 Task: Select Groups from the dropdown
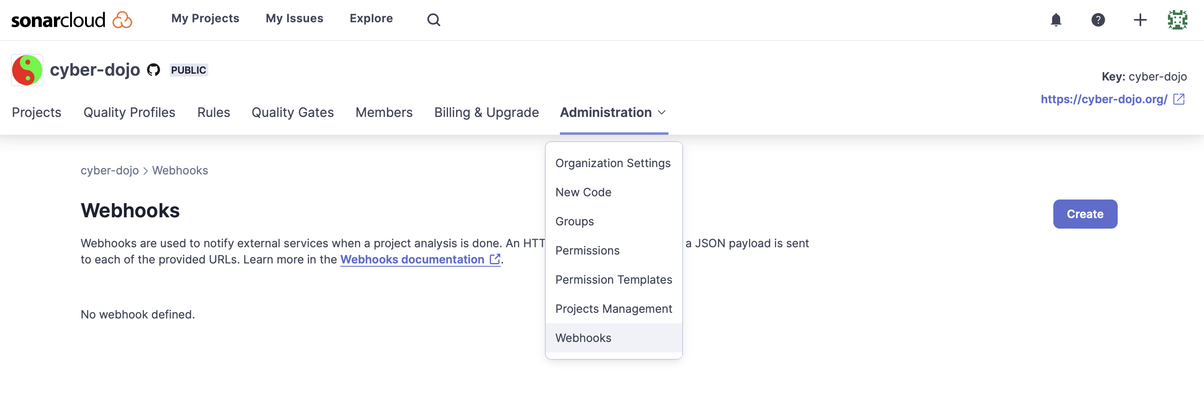click(x=613, y=221)
